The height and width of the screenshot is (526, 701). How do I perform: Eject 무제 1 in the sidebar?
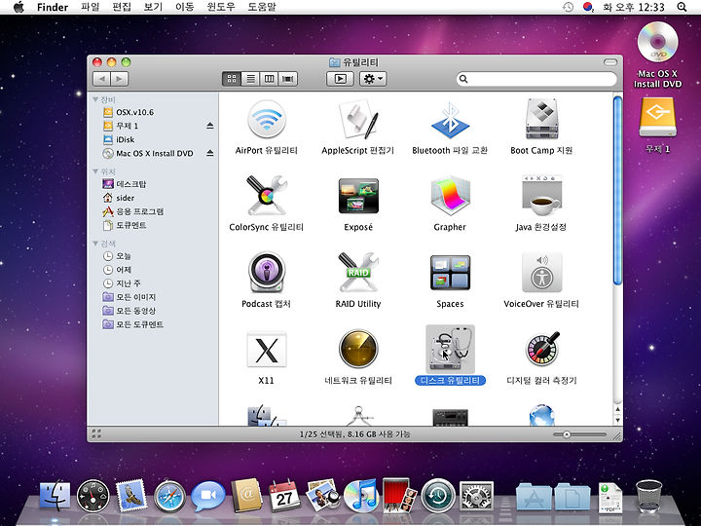pyautogui.click(x=209, y=126)
